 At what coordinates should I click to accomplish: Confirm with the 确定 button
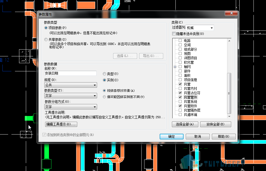pos(172,136)
